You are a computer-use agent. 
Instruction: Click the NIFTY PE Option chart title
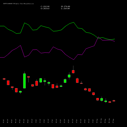pos(18,4)
